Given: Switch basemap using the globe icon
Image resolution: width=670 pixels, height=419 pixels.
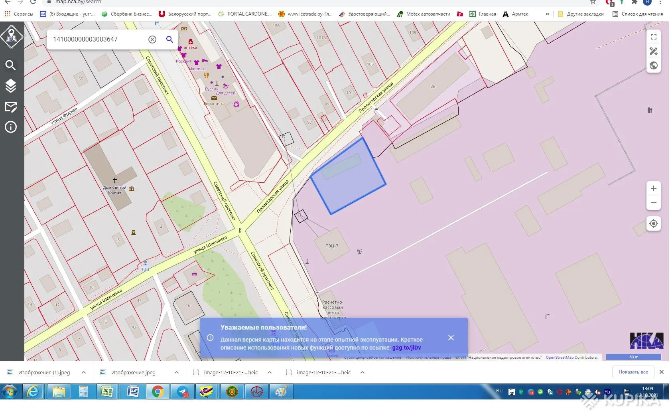Looking at the screenshot, I should tap(653, 65).
